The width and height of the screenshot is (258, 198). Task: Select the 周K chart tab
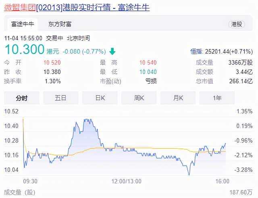click(139, 98)
